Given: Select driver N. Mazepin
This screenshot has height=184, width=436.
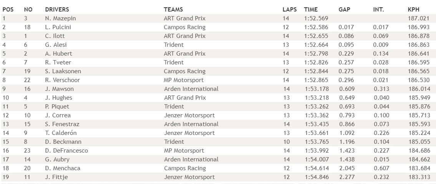Looking at the screenshot, I should coord(60,18).
